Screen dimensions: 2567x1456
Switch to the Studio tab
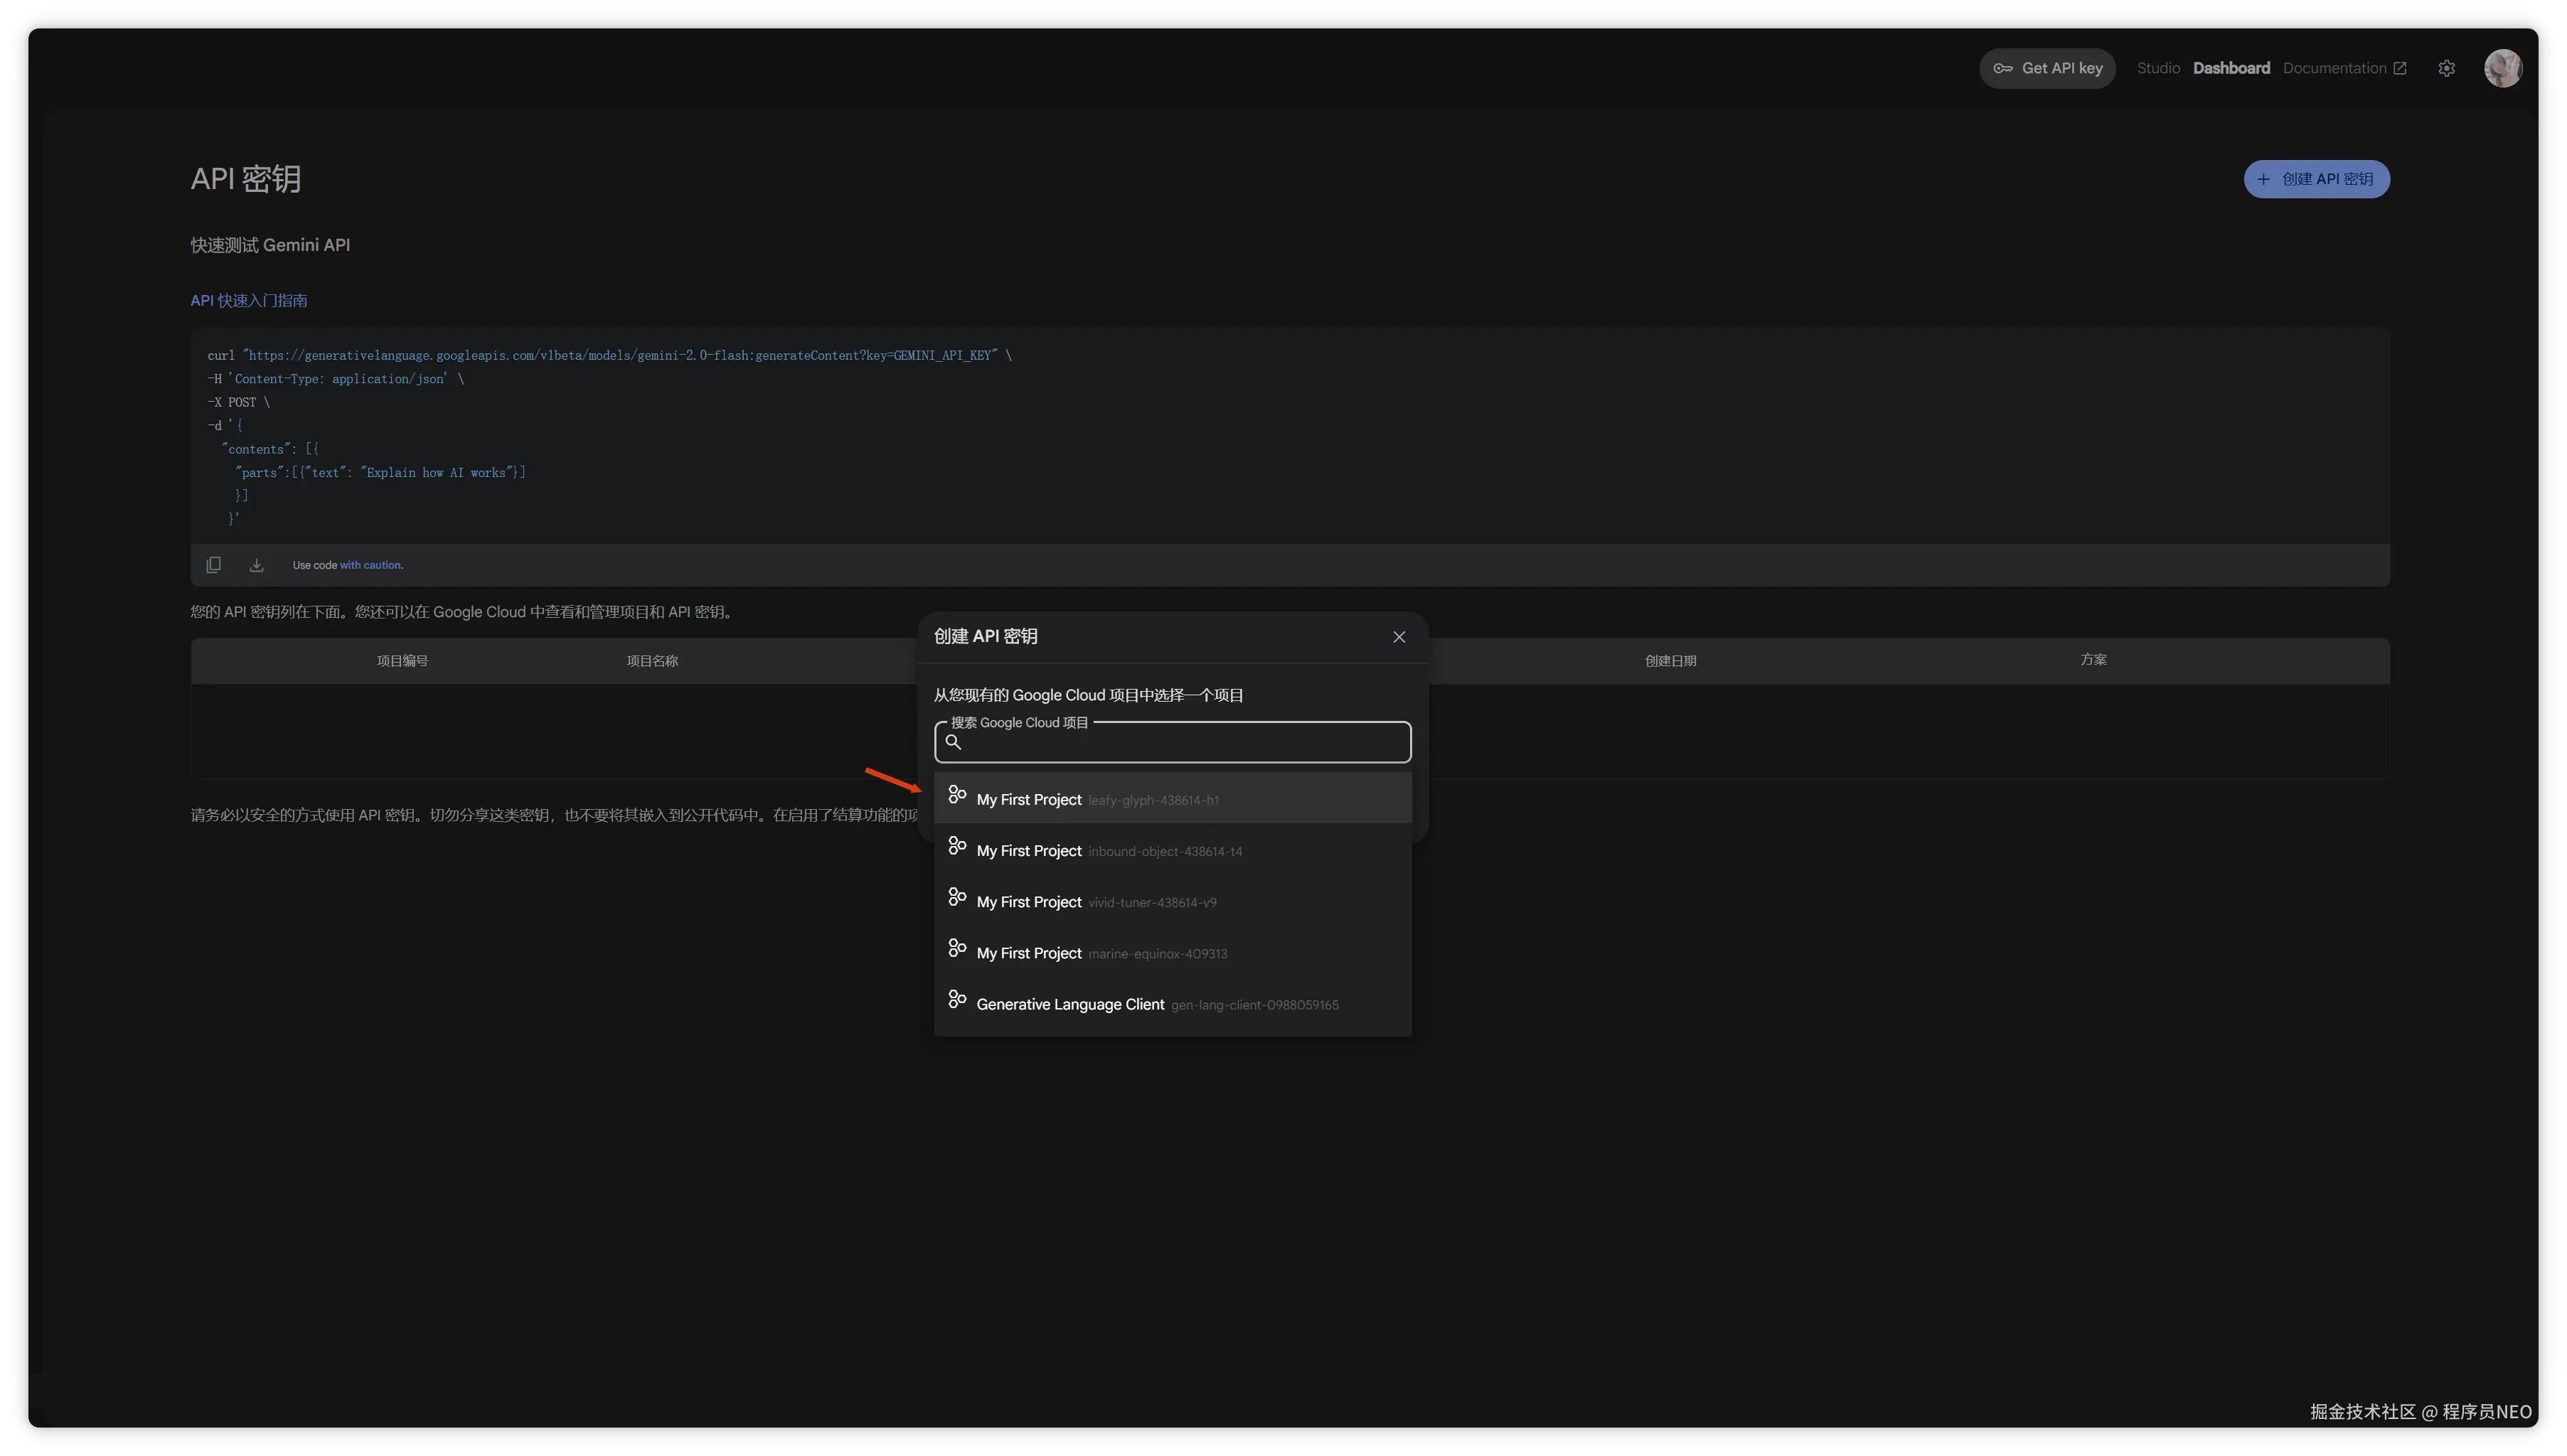(x=2158, y=68)
